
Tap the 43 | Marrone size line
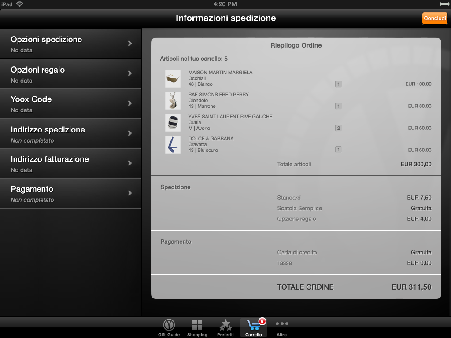(202, 107)
